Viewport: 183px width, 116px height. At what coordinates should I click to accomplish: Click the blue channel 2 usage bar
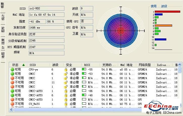click(x=159, y=14)
